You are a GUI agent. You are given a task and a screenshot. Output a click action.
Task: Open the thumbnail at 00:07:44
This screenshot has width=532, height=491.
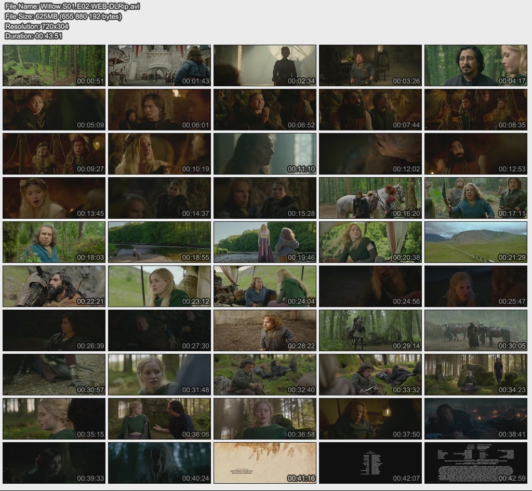370,110
